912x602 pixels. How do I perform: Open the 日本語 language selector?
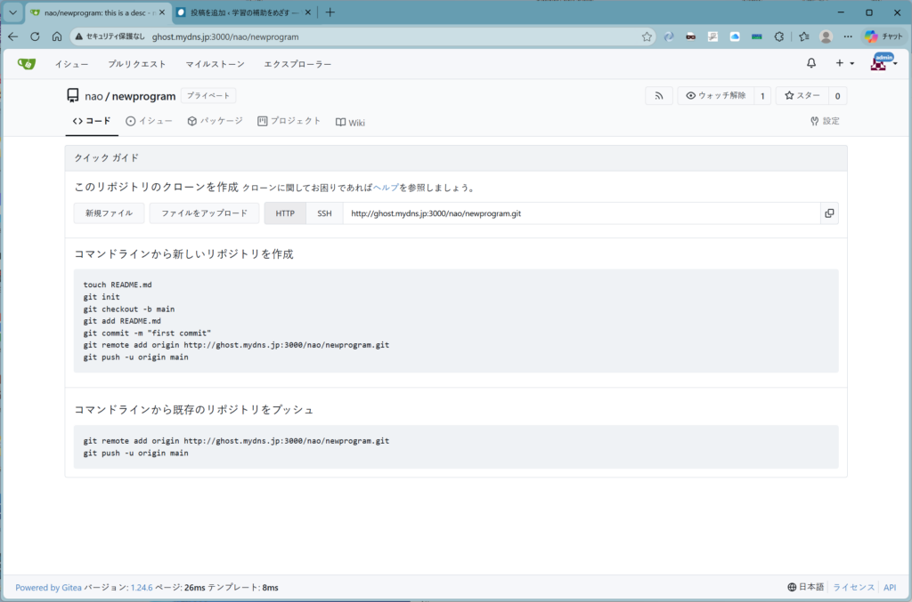pyautogui.click(x=806, y=587)
